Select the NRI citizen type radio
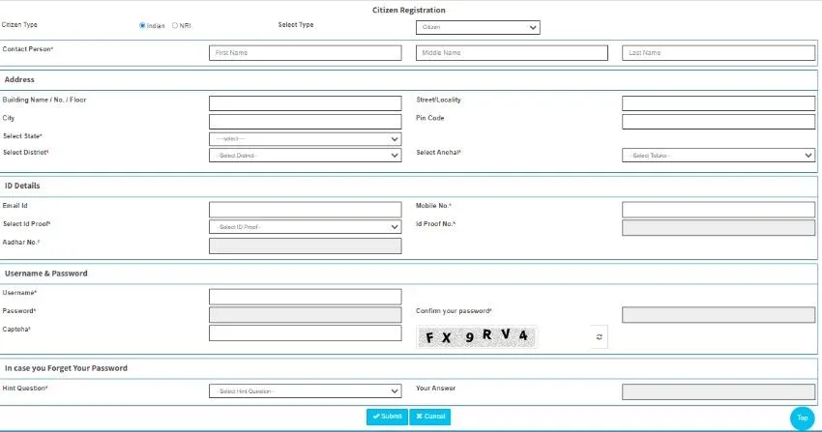Image resolution: width=822 pixels, height=432 pixels. click(x=175, y=25)
